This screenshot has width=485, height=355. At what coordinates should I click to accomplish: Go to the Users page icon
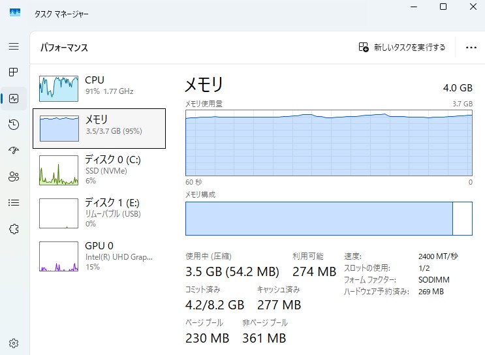14,177
